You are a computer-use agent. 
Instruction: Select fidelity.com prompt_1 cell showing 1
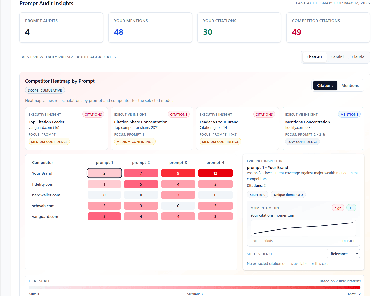(x=104, y=184)
